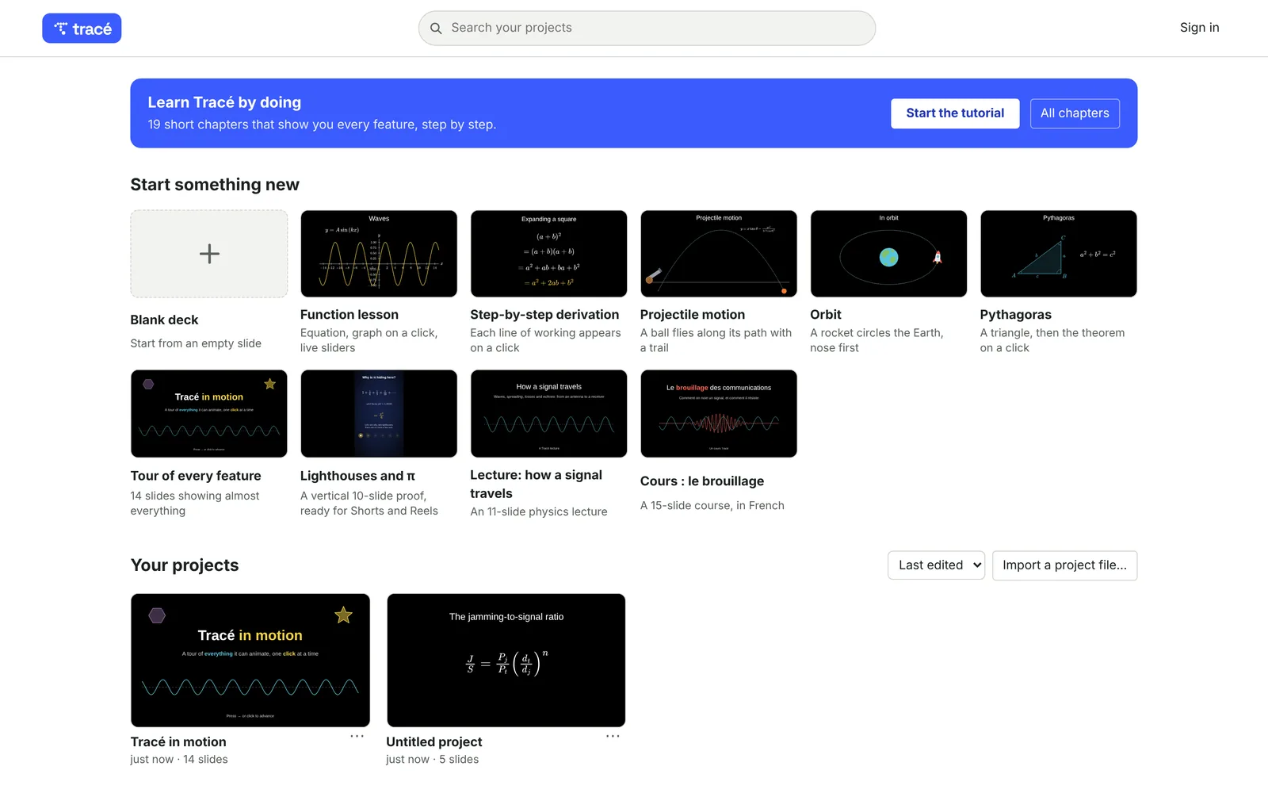Click the Pythagoras title text
The height and width of the screenshot is (793, 1268).
[x=1016, y=315]
